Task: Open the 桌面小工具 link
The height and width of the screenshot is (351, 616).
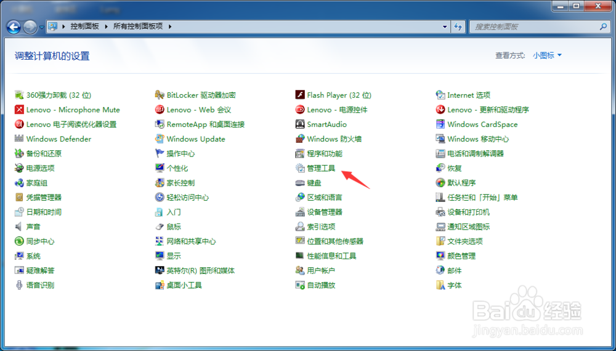Action: [184, 286]
